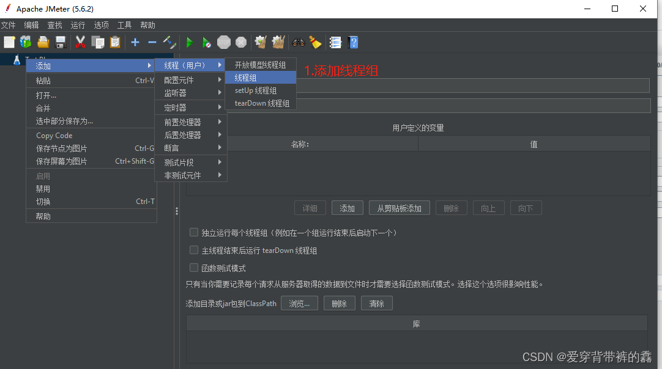The height and width of the screenshot is (369, 662).
Task: Expand the 添加 submenu arrow
Action: point(149,65)
